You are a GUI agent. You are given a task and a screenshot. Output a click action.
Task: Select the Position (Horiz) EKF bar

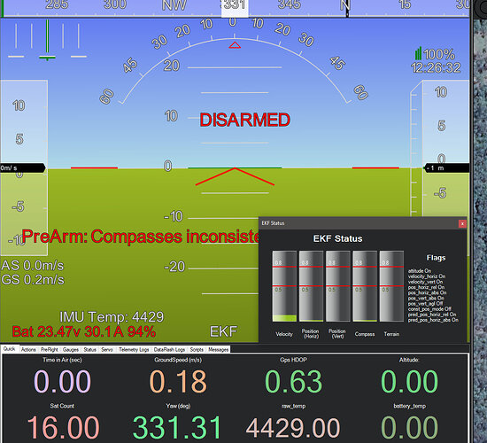coord(311,286)
